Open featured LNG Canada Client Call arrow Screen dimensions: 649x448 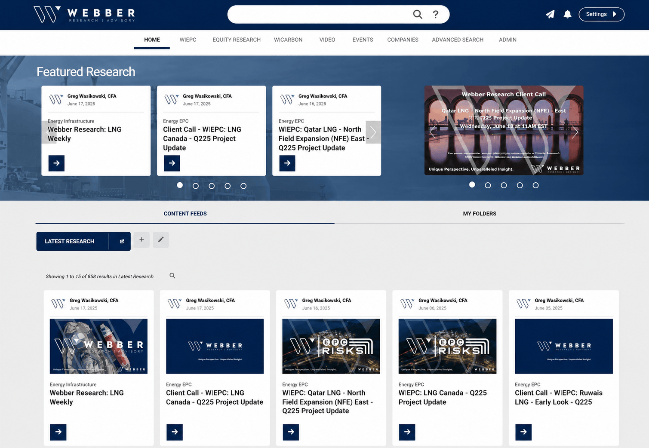pyautogui.click(x=172, y=163)
